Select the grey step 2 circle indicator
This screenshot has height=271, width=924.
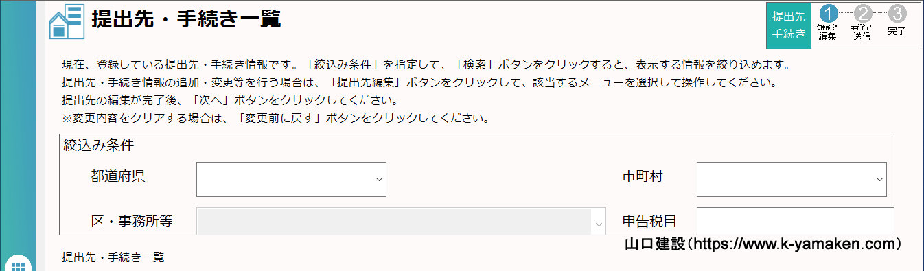(x=864, y=14)
